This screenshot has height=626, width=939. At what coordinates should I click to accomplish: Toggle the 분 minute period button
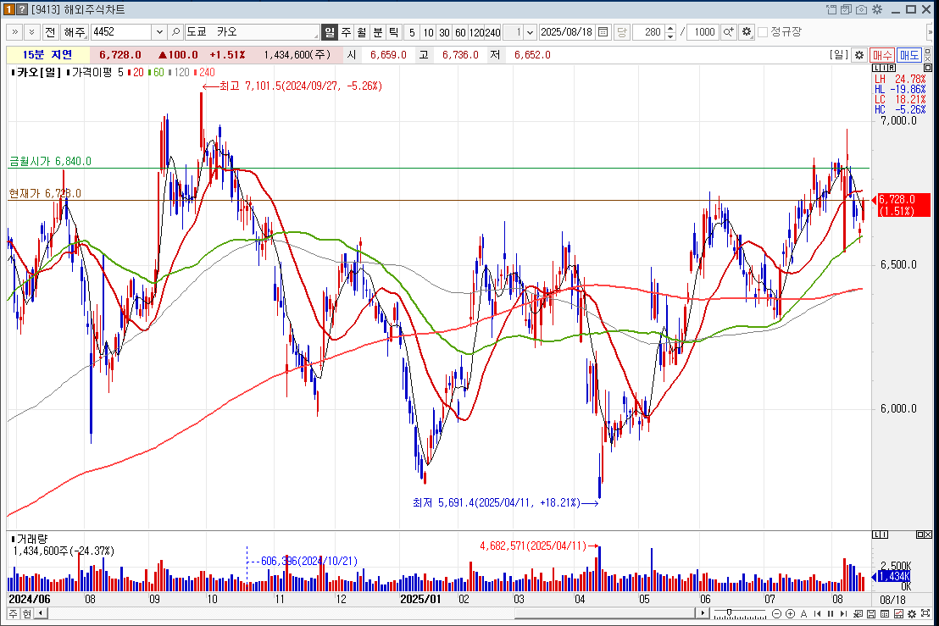pos(377,32)
